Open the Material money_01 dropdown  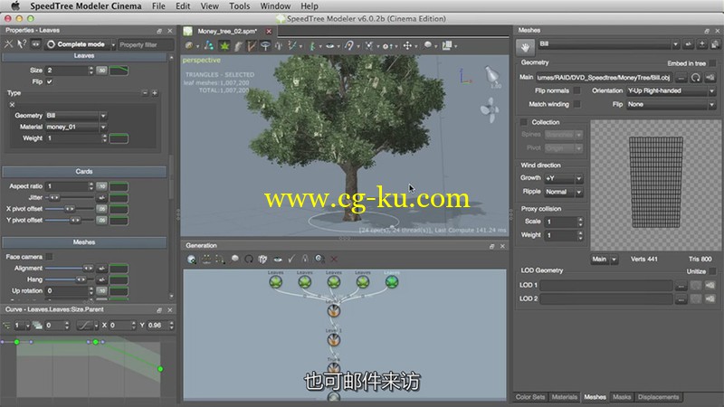76,127
